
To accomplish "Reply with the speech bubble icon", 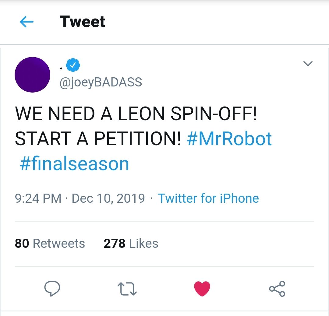I will click(52, 288).
